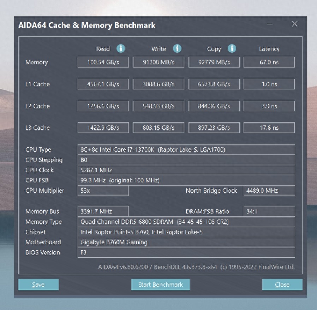
Task: Click the Chipset label
Action: click(x=35, y=232)
